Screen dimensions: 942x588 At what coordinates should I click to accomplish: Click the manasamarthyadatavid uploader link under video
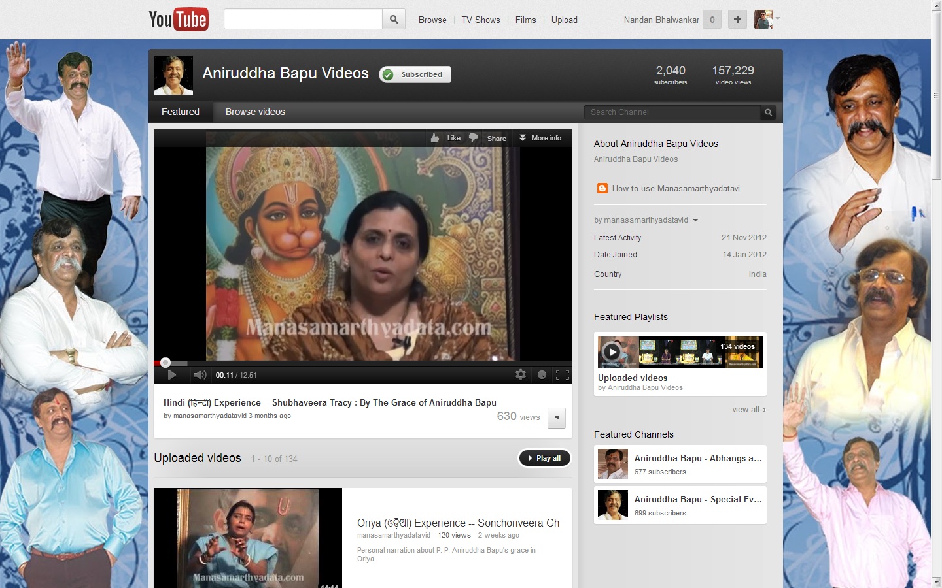tap(210, 416)
